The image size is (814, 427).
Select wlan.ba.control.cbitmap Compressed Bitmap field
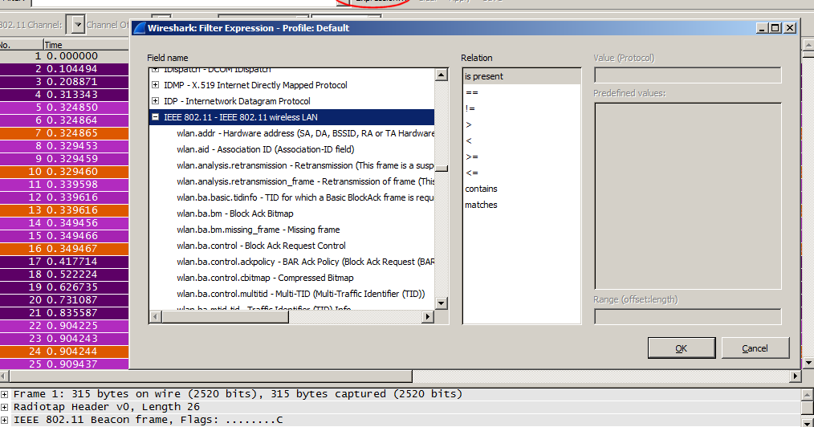pyautogui.click(x=265, y=278)
